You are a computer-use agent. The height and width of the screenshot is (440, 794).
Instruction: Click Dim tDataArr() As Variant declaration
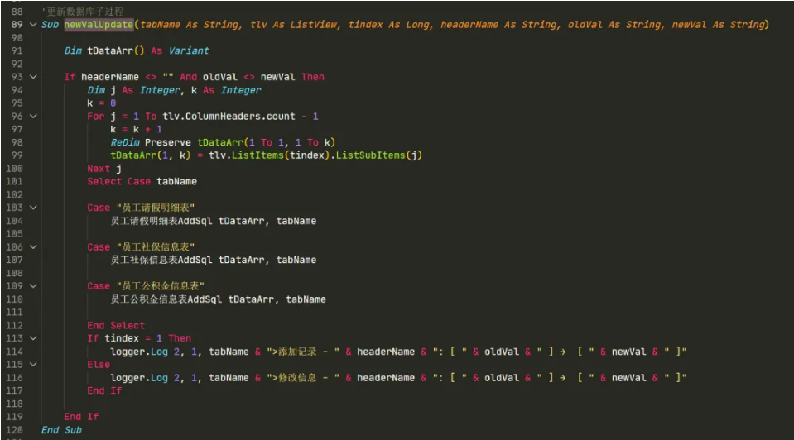(137, 50)
